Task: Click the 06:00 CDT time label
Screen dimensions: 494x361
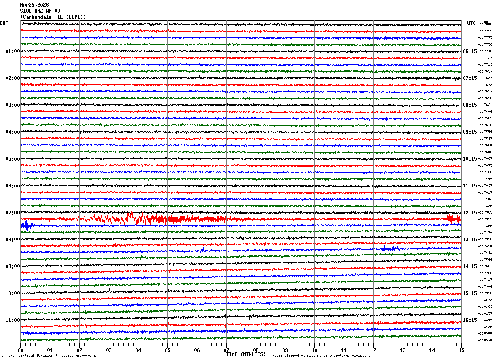Action: coord(13,186)
